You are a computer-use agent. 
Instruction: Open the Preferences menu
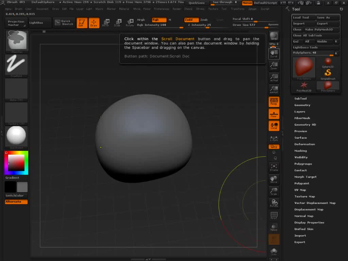(161, 9)
